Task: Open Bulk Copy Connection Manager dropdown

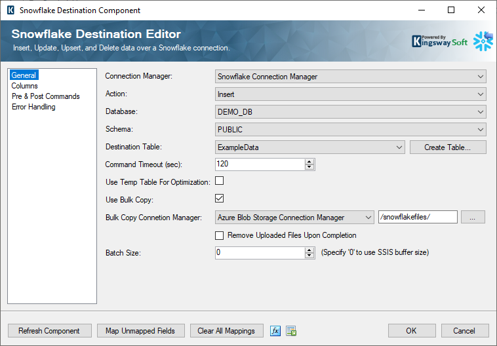Action: click(x=294, y=218)
